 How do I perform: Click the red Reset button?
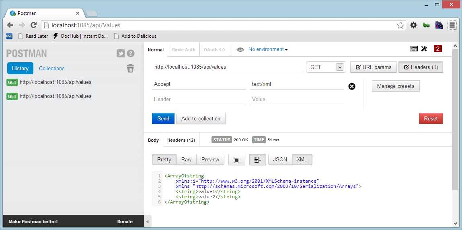pyautogui.click(x=431, y=118)
